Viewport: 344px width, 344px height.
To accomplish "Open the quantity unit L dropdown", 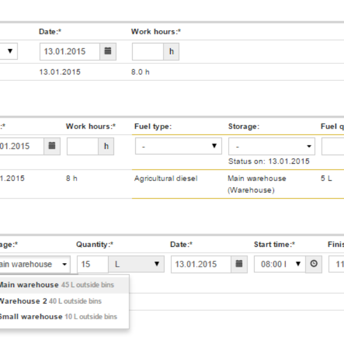I will pos(136,264).
